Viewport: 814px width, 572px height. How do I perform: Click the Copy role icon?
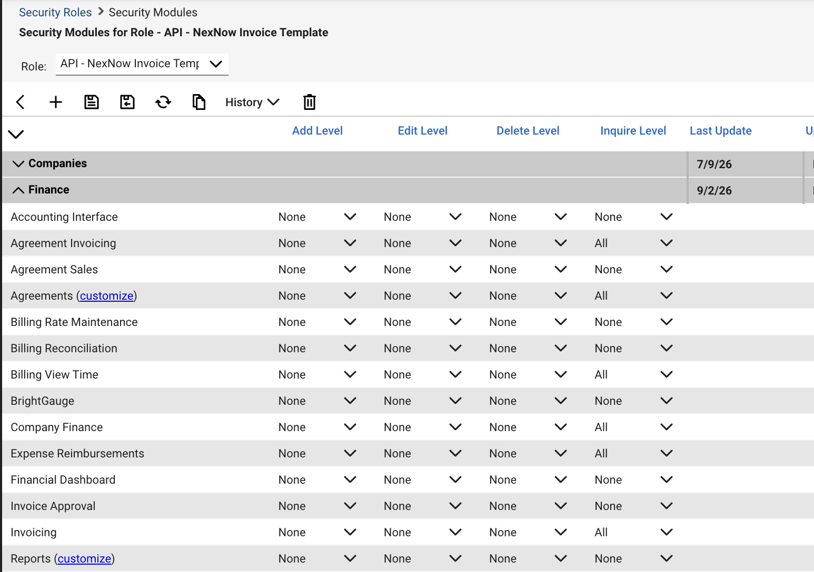pyautogui.click(x=199, y=102)
